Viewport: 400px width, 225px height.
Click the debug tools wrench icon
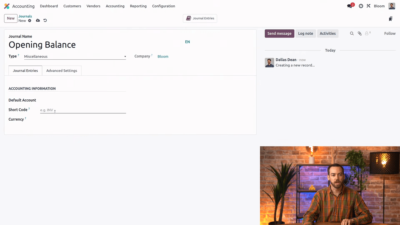pos(368,6)
